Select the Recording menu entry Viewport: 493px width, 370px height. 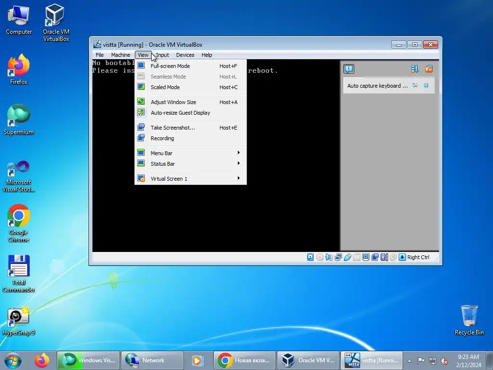191,138
